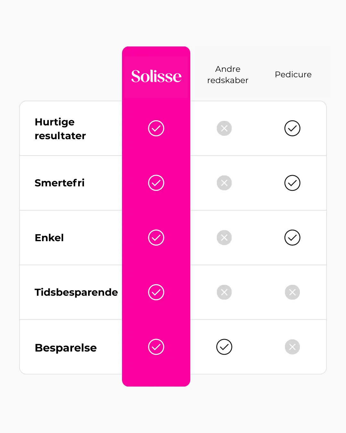Click Andre redskaber cross in Smertefri row
The height and width of the screenshot is (433, 346).
point(224,183)
